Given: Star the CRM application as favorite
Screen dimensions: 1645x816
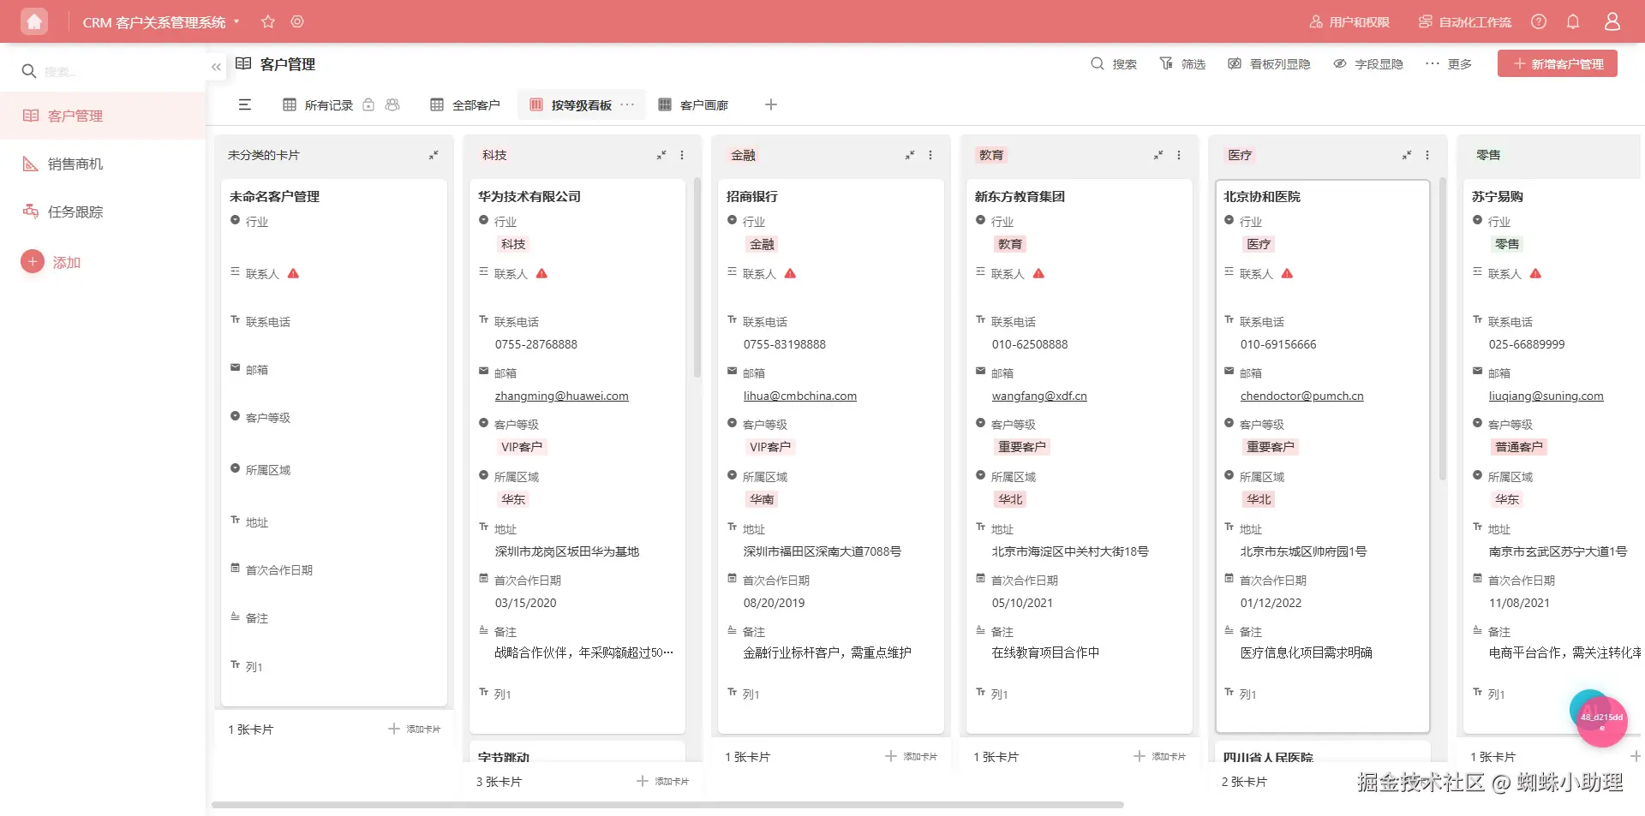Looking at the screenshot, I should [x=268, y=21].
